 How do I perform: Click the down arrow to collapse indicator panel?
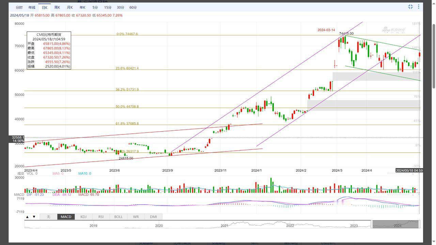point(34,217)
